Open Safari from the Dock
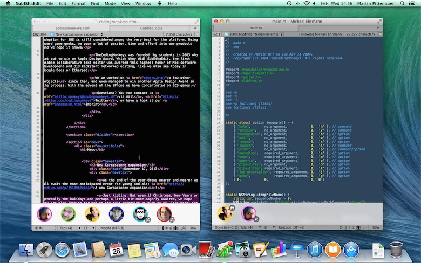The image size is (421, 263). pyautogui.click(x=62, y=250)
